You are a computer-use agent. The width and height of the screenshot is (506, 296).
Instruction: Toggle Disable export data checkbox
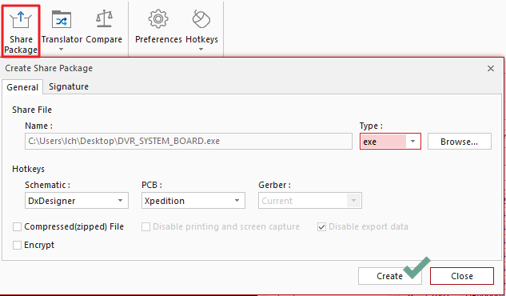point(321,227)
